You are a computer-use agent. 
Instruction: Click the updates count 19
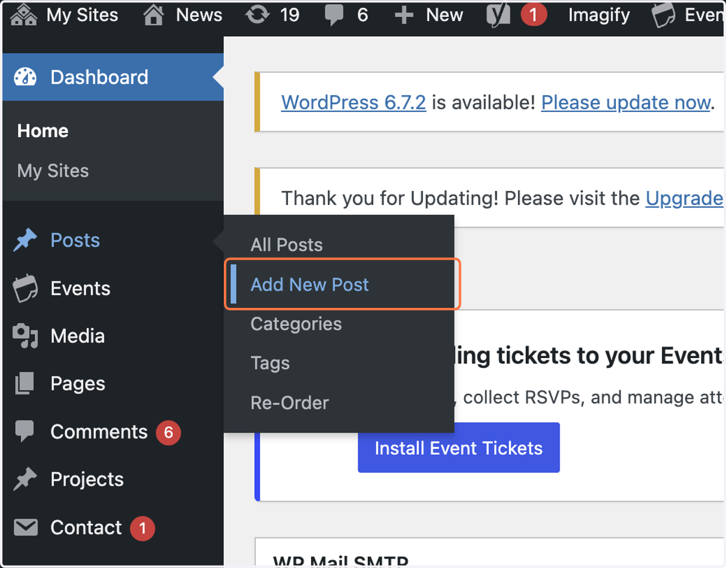290,15
